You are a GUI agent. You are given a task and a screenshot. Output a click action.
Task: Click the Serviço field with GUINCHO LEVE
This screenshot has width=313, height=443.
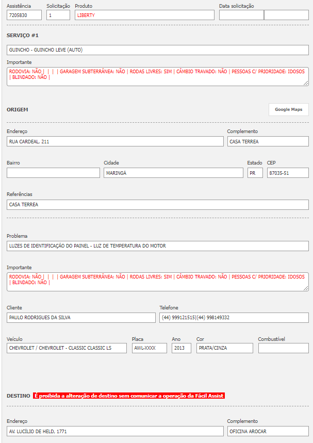158,50
